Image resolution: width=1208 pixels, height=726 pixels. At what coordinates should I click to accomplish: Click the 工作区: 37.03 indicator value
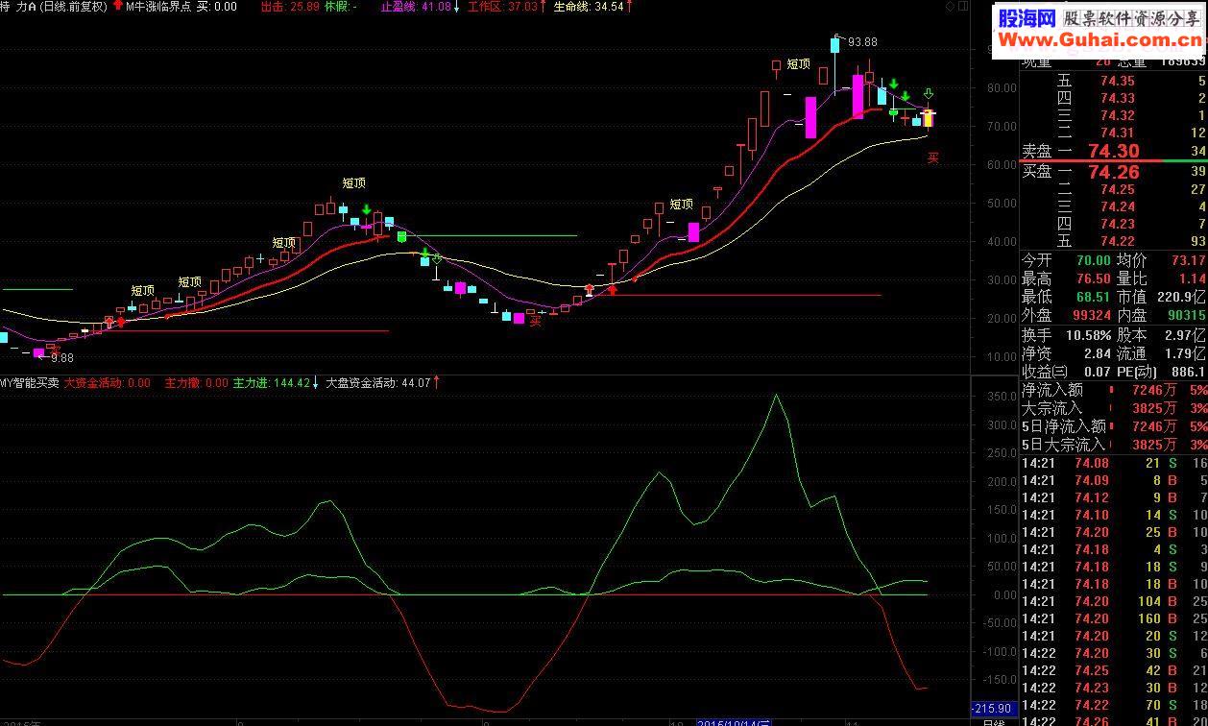click(x=502, y=7)
